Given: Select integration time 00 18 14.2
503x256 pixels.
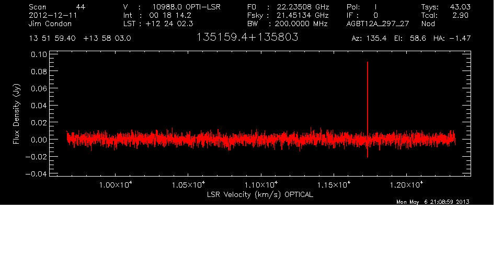Looking at the screenshot, I should click(170, 15).
